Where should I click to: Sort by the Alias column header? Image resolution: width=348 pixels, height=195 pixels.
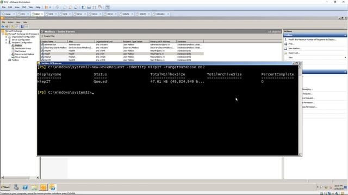point(81,41)
